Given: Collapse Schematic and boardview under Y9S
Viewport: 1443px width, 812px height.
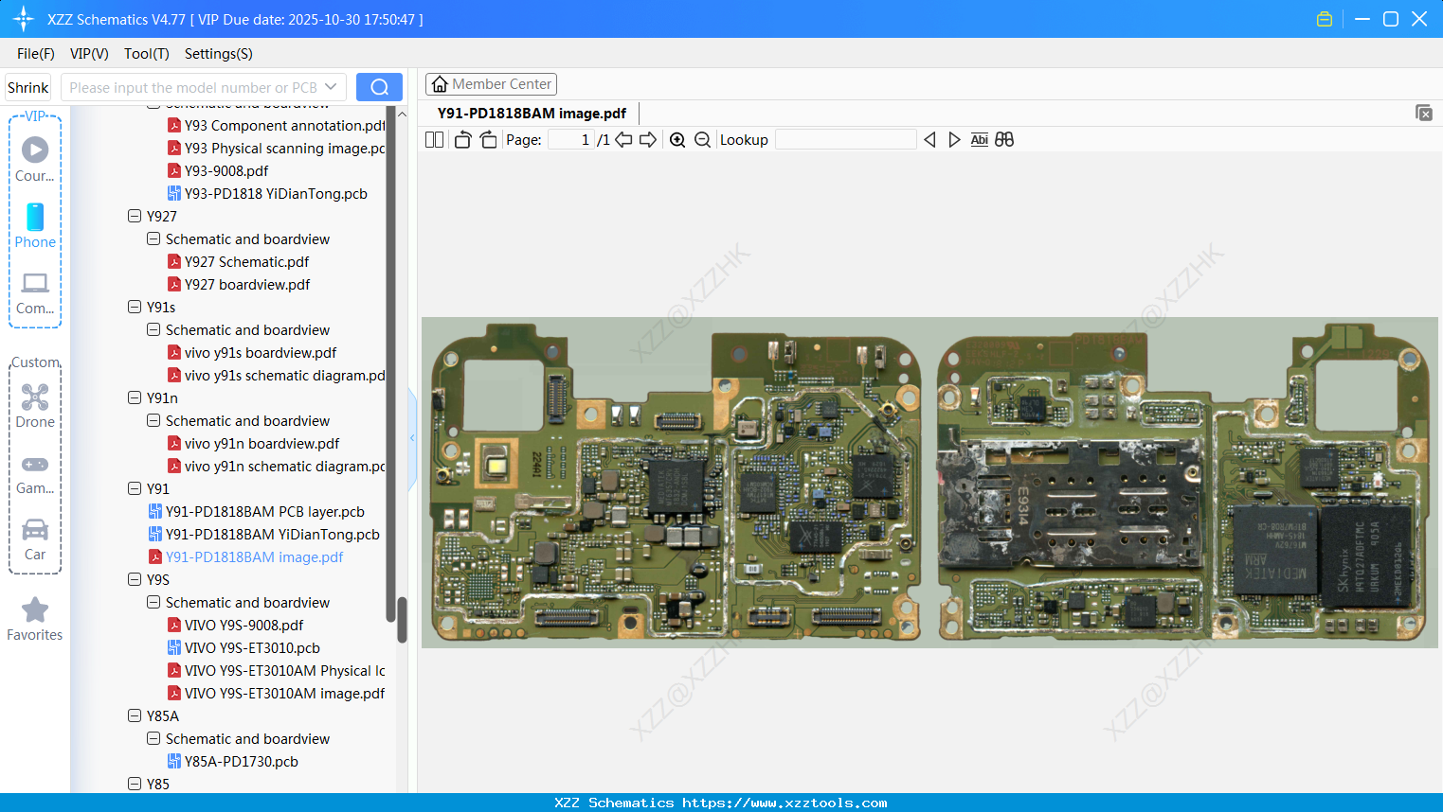Looking at the screenshot, I should (153, 602).
